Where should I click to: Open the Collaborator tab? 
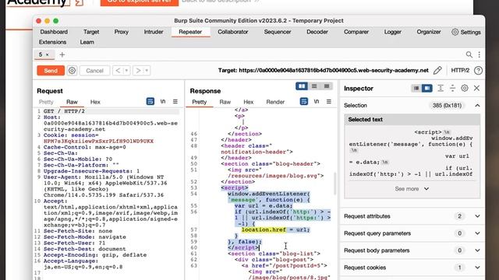[x=233, y=32]
